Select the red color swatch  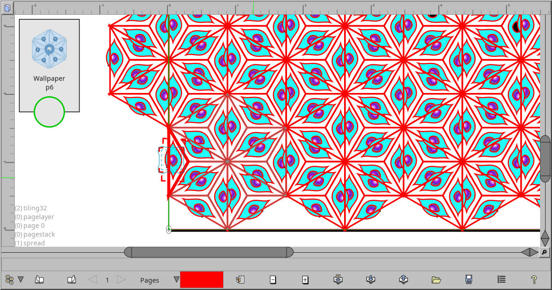(202, 279)
